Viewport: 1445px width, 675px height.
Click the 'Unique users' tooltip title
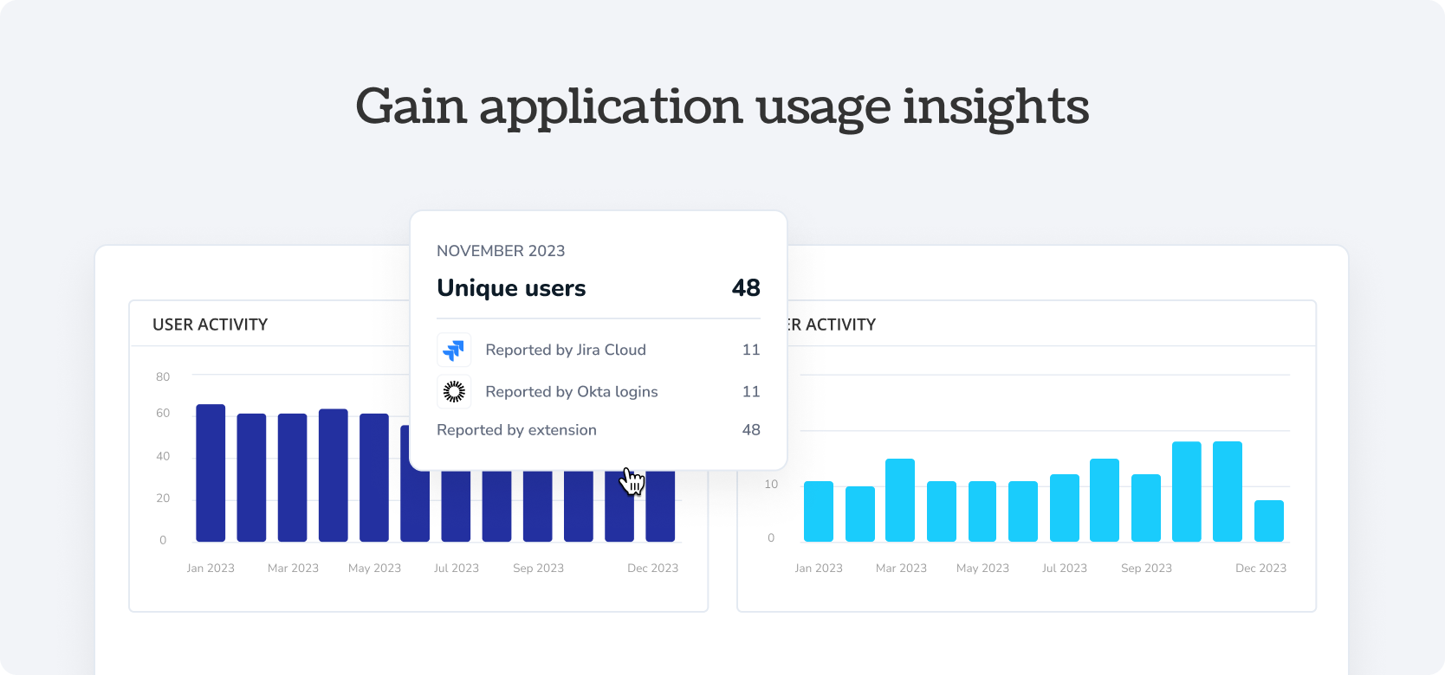tap(511, 288)
